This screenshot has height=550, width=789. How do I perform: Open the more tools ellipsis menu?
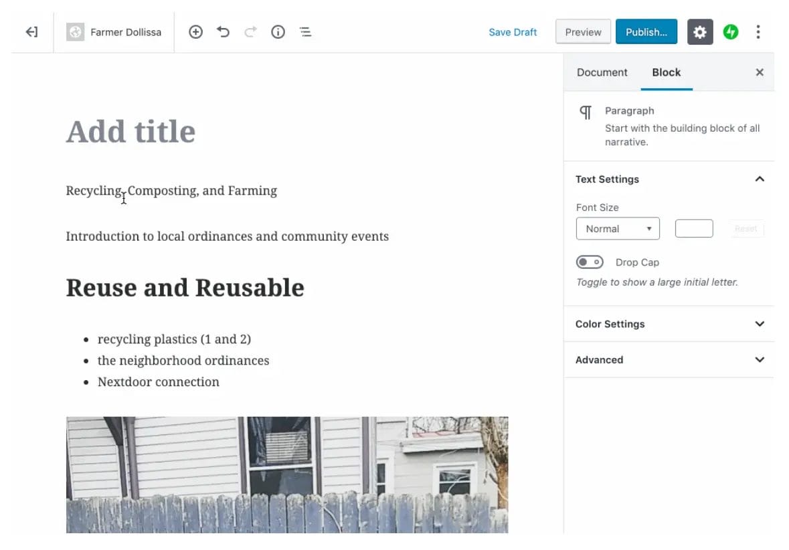(758, 31)
